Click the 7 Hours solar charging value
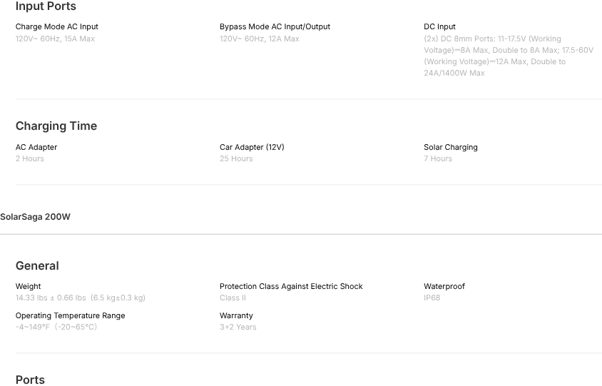The width and height of the screenshot is (602, 386). coord(438,158)
